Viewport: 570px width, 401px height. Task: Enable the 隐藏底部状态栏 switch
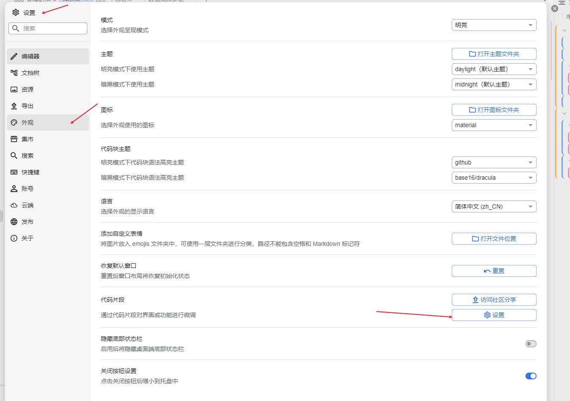click(531, 344)
